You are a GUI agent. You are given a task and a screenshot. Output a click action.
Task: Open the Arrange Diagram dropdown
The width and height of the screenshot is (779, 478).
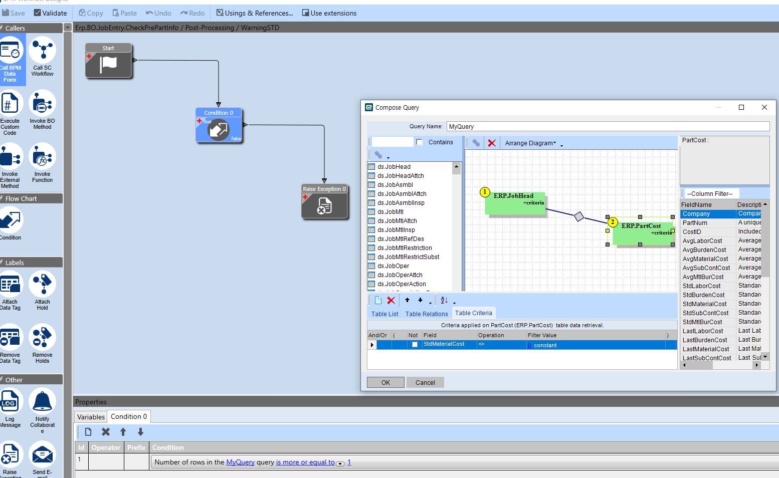[533, 143]
